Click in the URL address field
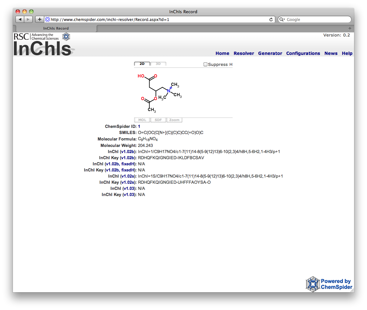This screenshot has height=310, width=367. pos(159,19)
